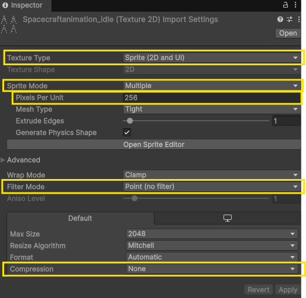Viewport: 306px width, 298px height.
Task: Click the Extrude Edges value field
Action: (286, 121)
